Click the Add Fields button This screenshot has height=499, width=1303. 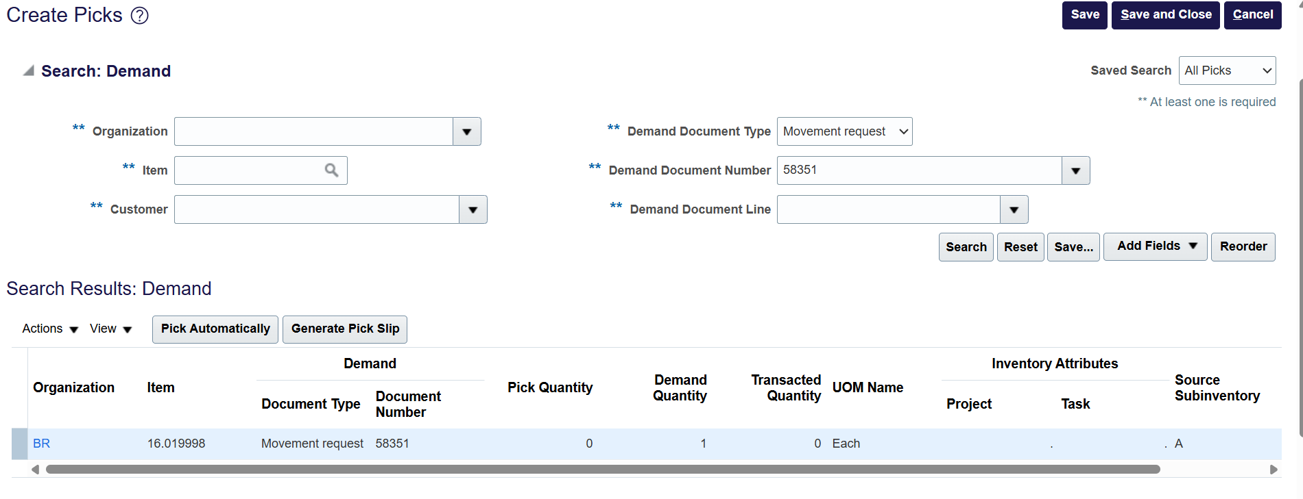(1155, 246)
